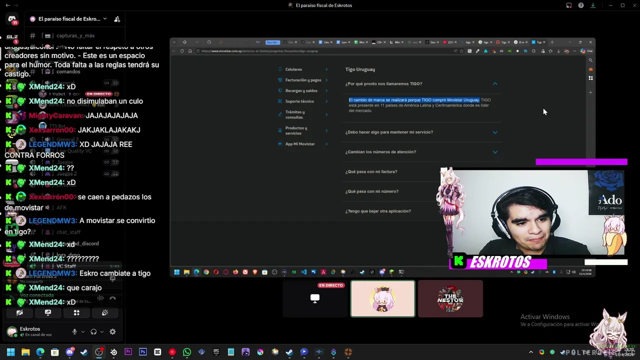
Task: Select the capturas_y_más channel
Action: pyautogui.click(x=75, y=35)
